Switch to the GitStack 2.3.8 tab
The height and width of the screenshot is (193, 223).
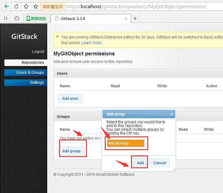[91, 18]
